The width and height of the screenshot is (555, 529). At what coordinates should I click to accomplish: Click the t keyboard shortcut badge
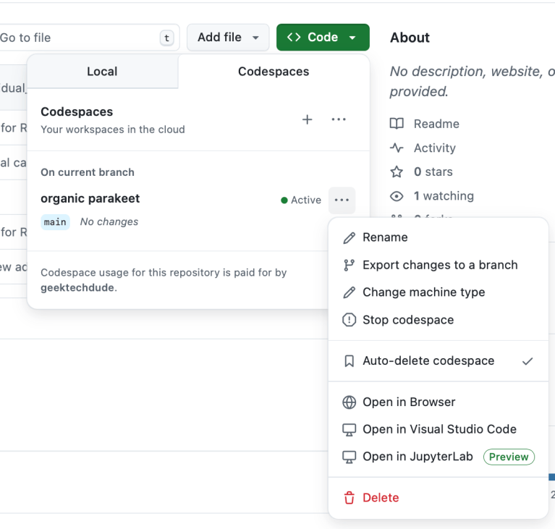click(x=166, y=38)
